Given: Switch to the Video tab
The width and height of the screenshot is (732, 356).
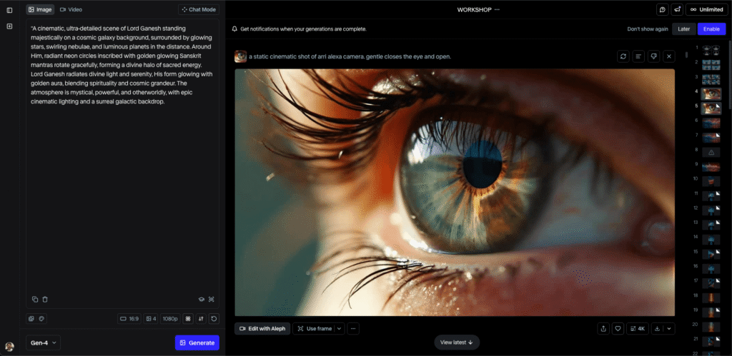Looking at the screenshot, I should point(71,10).
